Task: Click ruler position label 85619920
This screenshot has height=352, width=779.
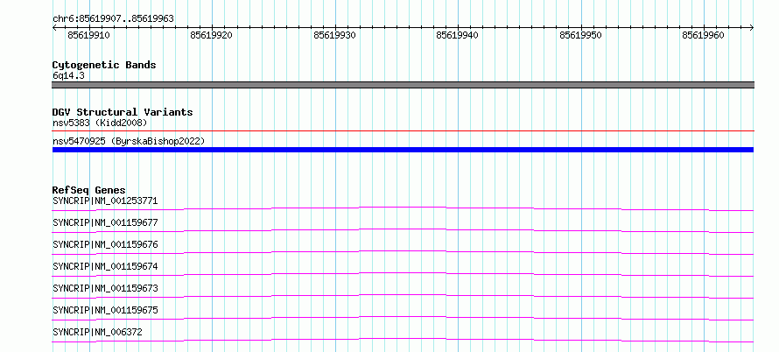Action: tap(211, 35)
